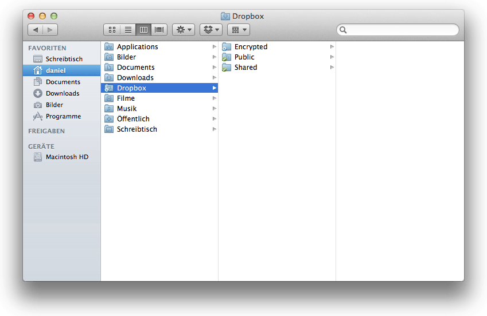Click the sidebar Documents icon
The image size is (487, 316).
[38, 82]
